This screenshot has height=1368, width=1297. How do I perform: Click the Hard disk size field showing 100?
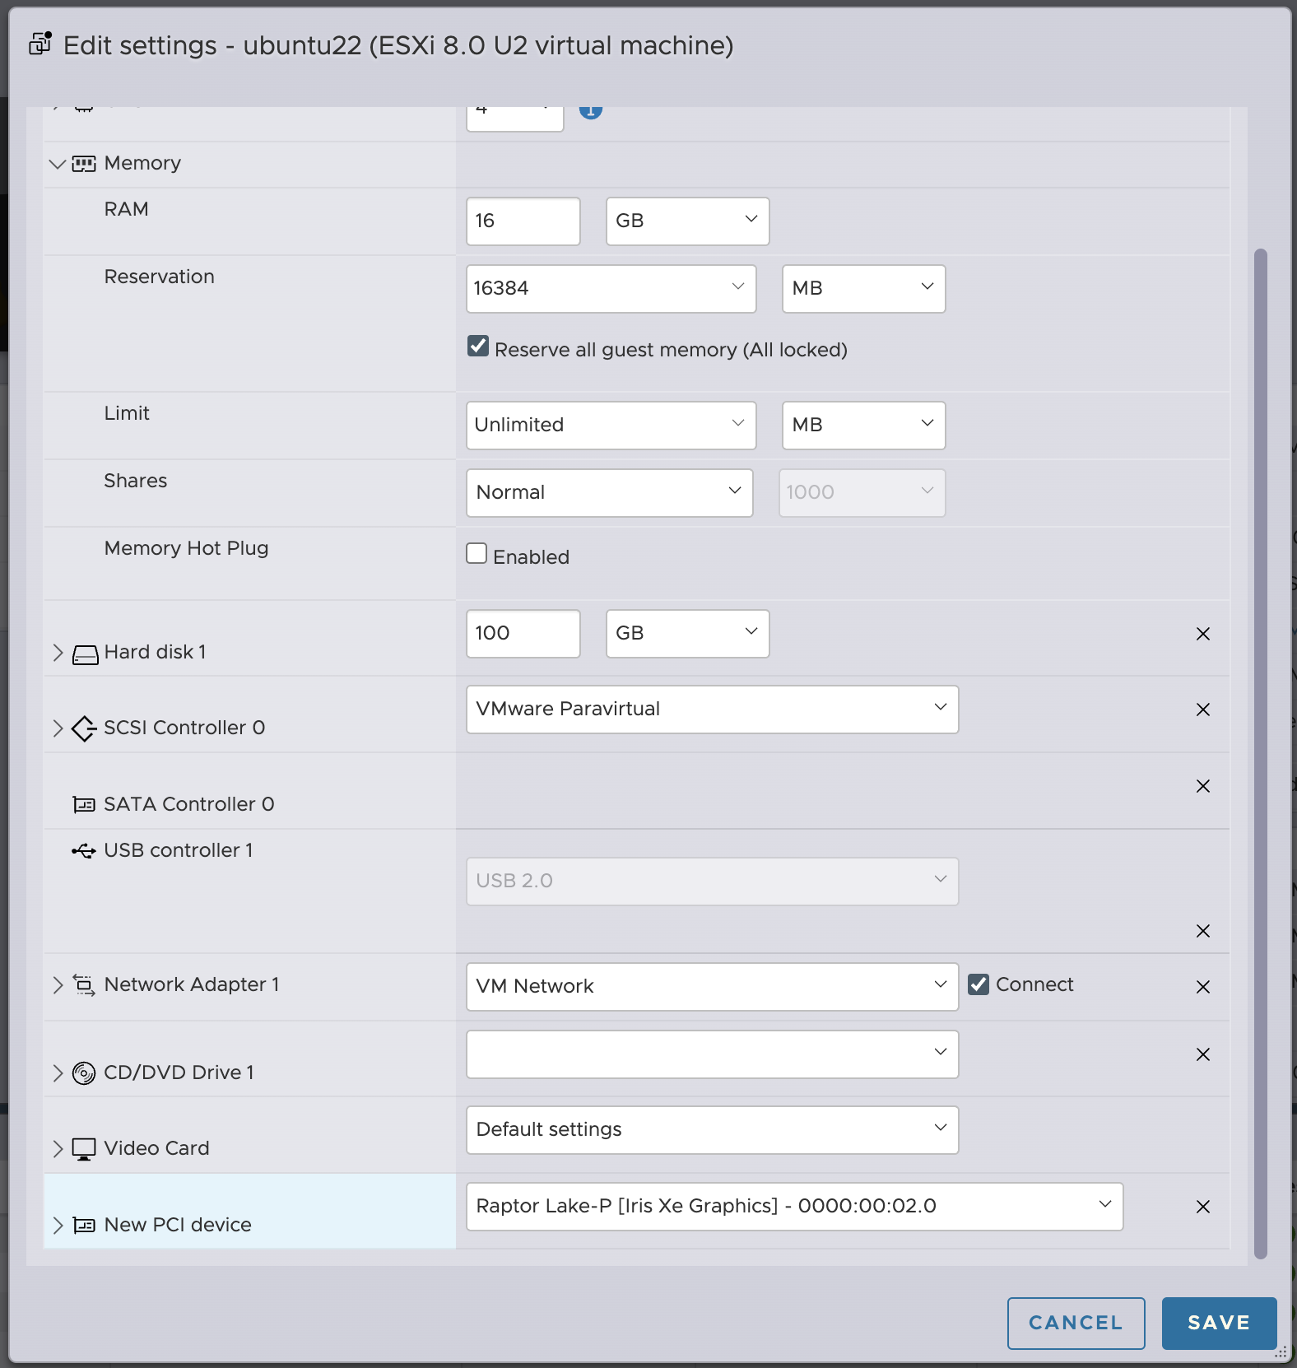tap(523, 634)
